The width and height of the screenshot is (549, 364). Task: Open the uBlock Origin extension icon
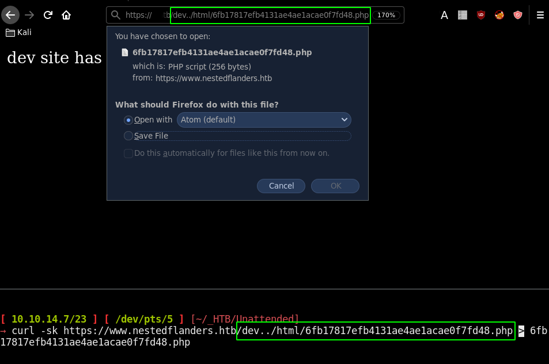(x=481, y=16)
